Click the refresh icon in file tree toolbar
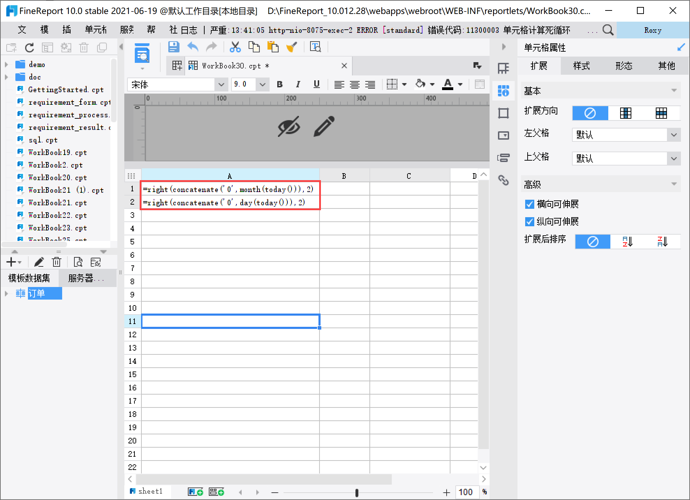Screen dimensions: 690x500 pos(29,47)
